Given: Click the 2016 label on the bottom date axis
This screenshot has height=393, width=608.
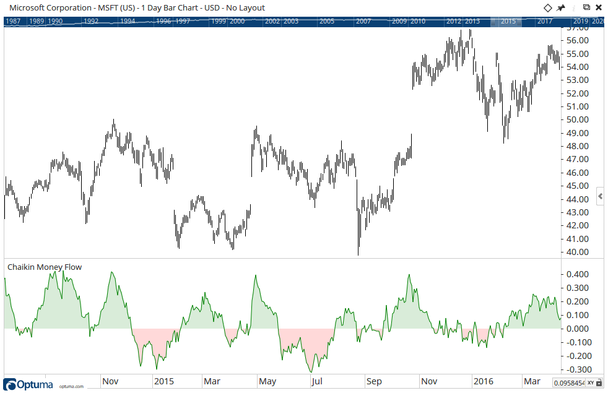Looking at the screenshot, I should coord(483,381).
